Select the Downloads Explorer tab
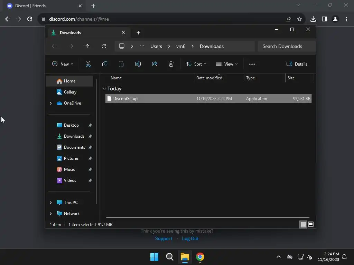 pyautogui.click(x=89, y=33)
